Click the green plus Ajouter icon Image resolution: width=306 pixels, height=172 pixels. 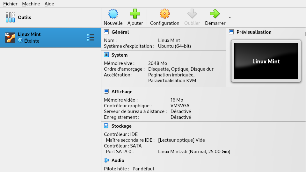coord(135,14)
